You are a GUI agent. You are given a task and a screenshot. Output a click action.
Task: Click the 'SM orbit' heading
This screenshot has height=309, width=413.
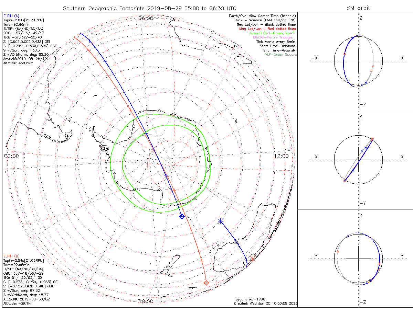coord(358,8)
